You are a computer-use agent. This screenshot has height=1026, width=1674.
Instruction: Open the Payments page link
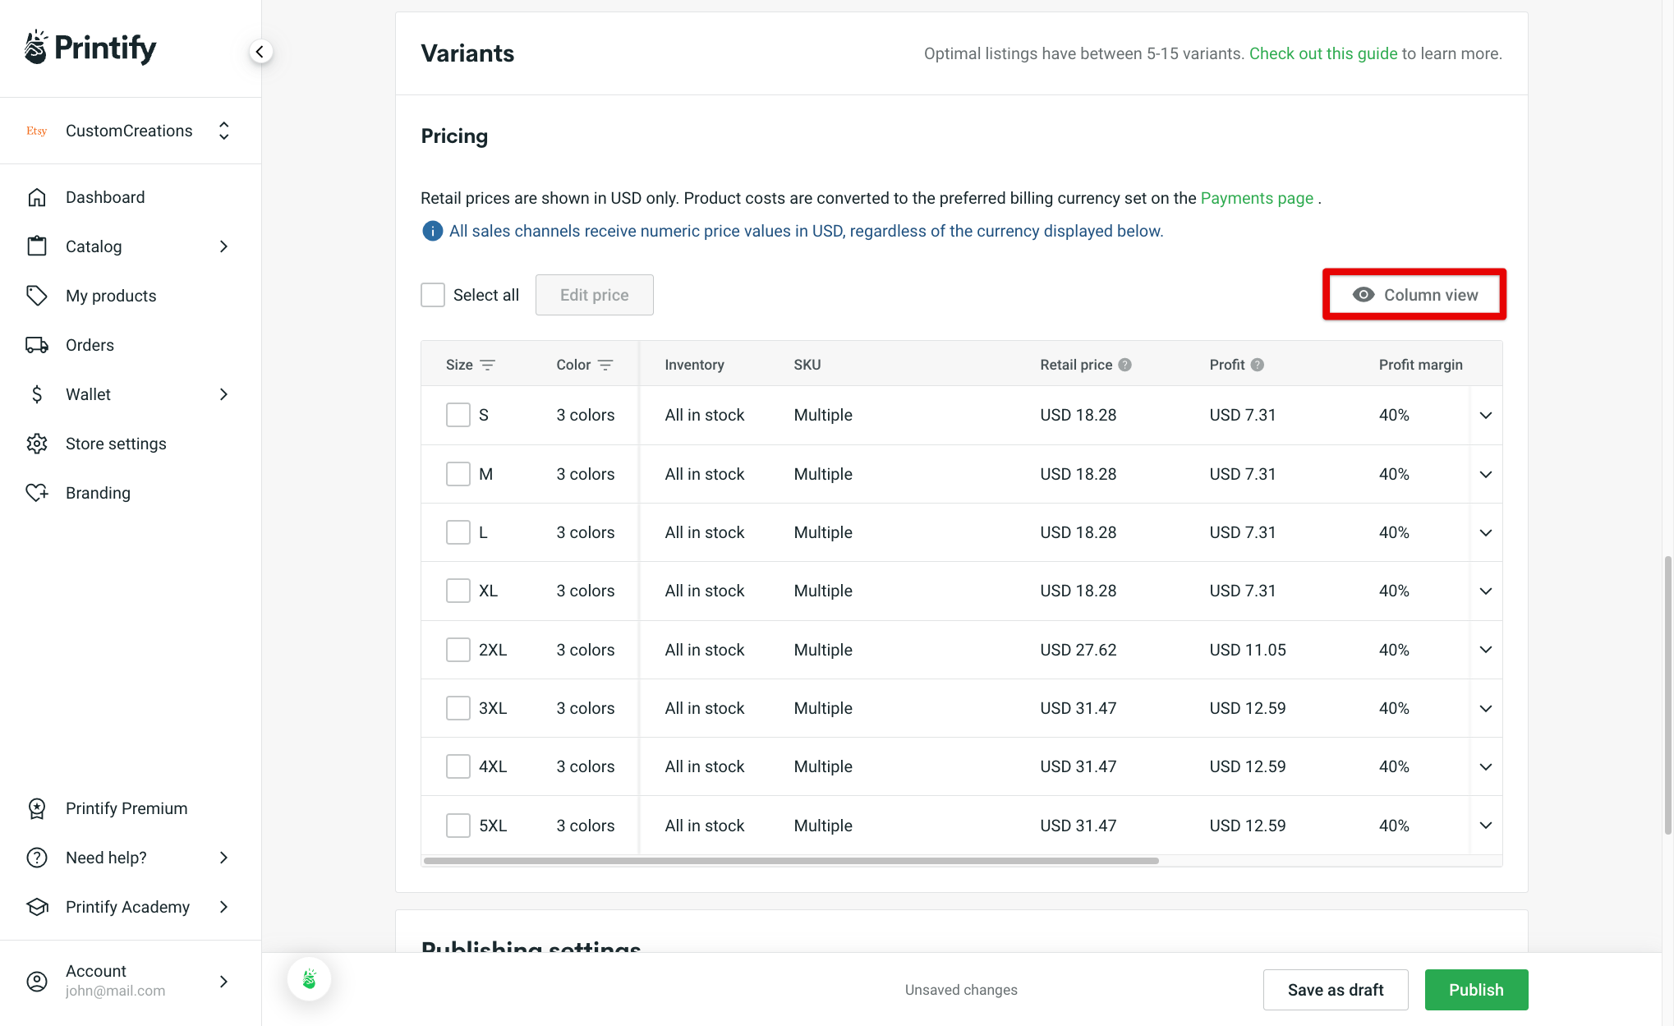1256,198
